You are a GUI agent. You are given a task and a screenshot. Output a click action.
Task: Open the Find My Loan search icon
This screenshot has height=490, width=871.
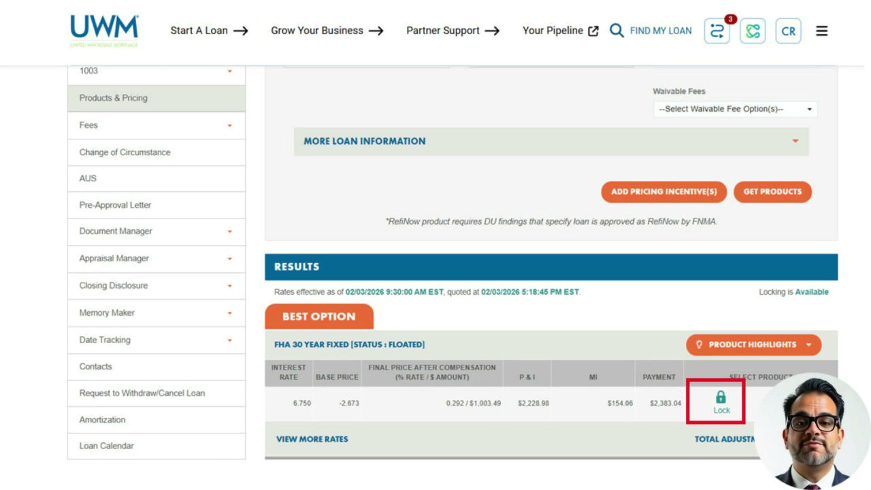[617, 31]
